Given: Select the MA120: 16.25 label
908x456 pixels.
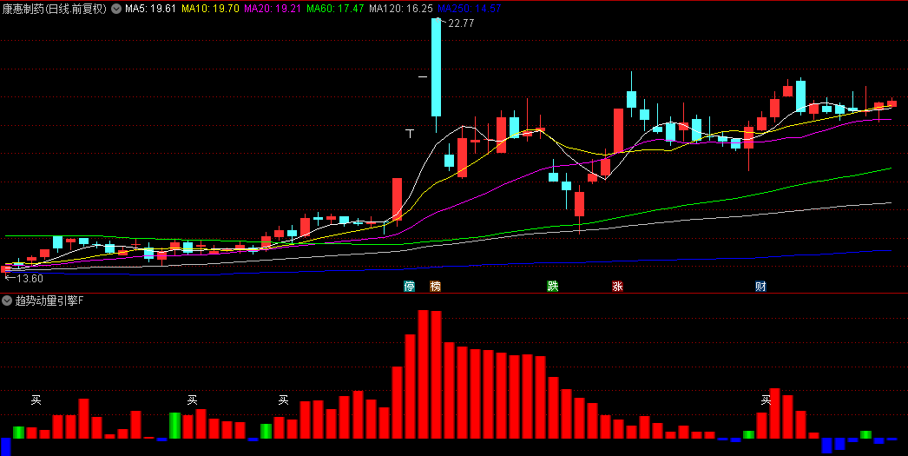Looking at the screenshot, I should click(x=401, y=9).
